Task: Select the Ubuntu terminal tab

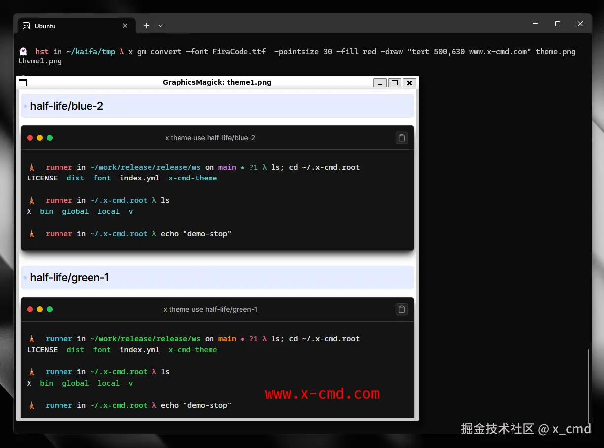Action: click(77, 26)
